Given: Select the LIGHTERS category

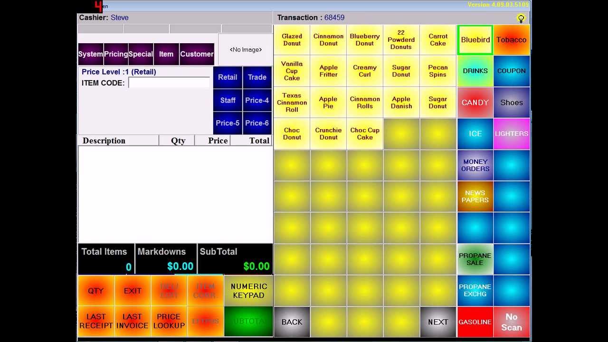Looking at the screenshot, I should tap(512, 133).
